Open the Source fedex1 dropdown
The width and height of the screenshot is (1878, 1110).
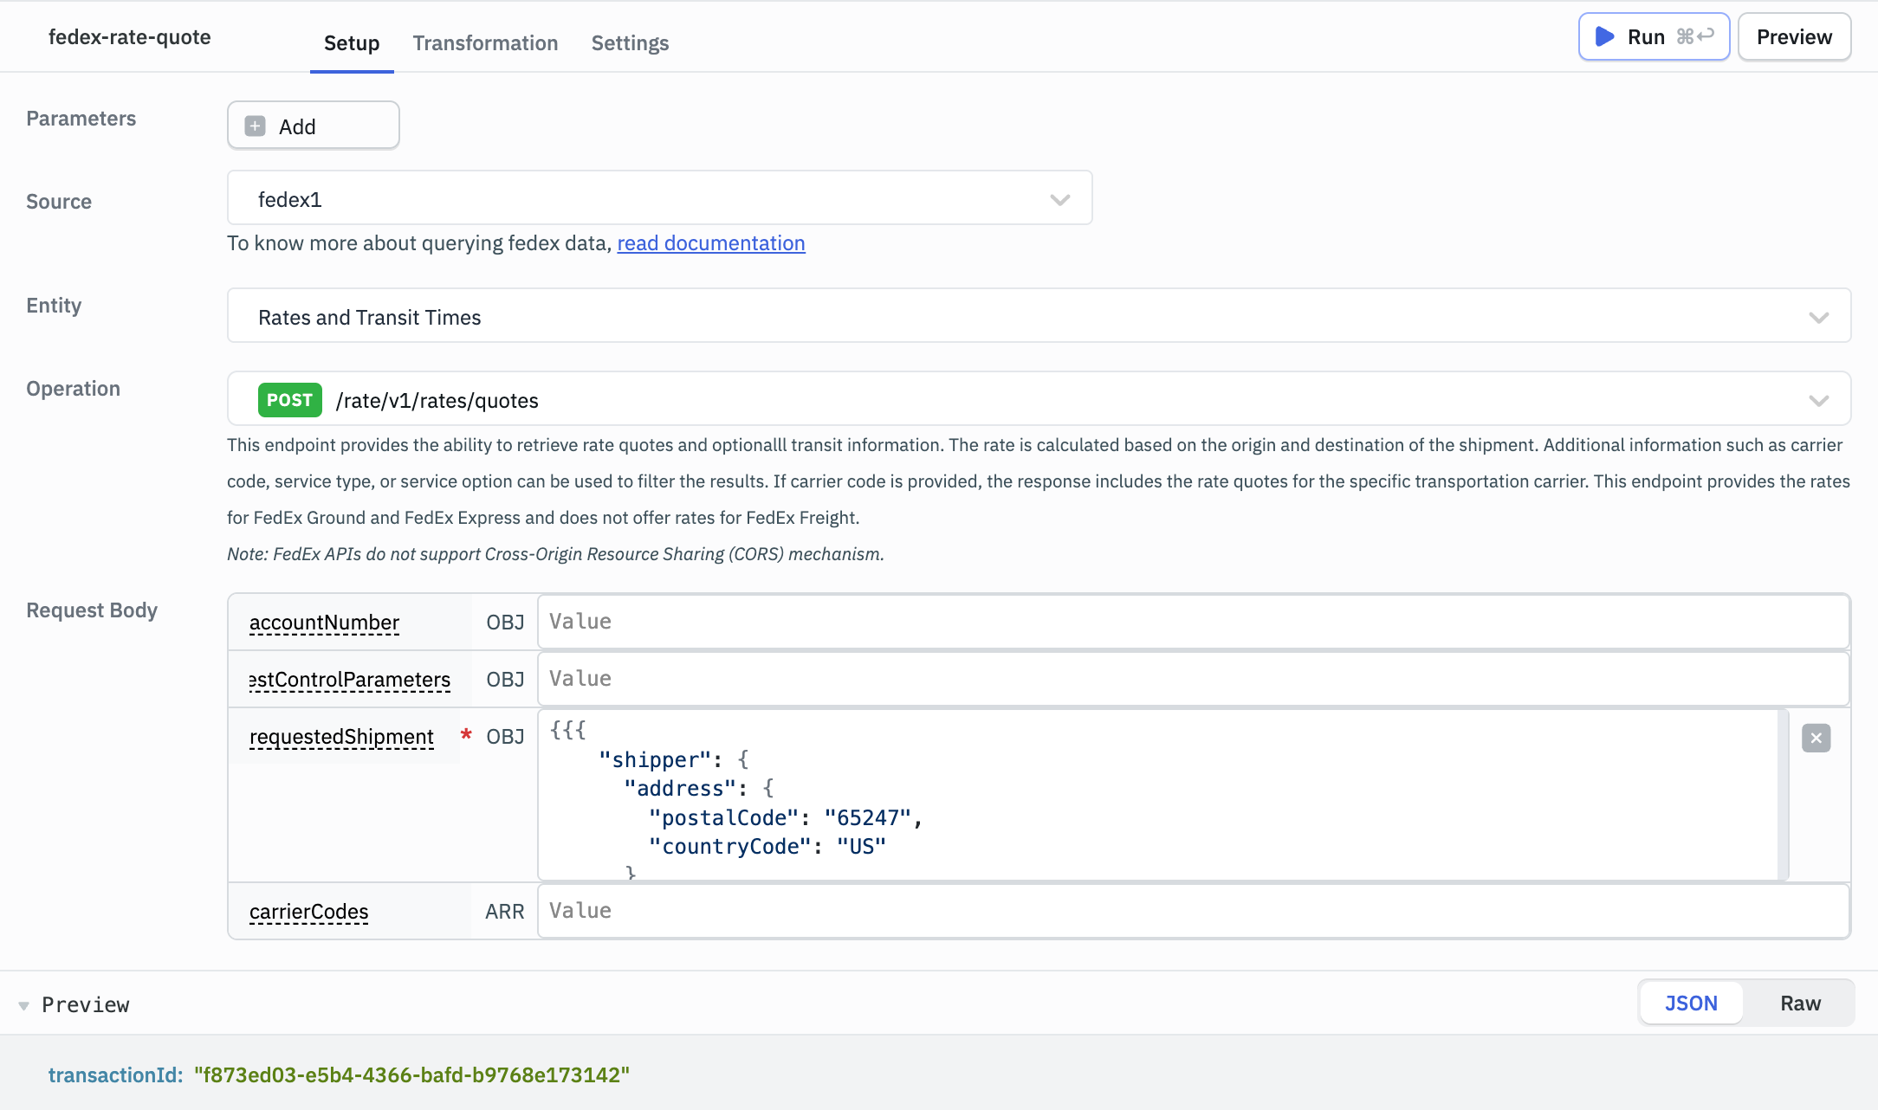659,198
